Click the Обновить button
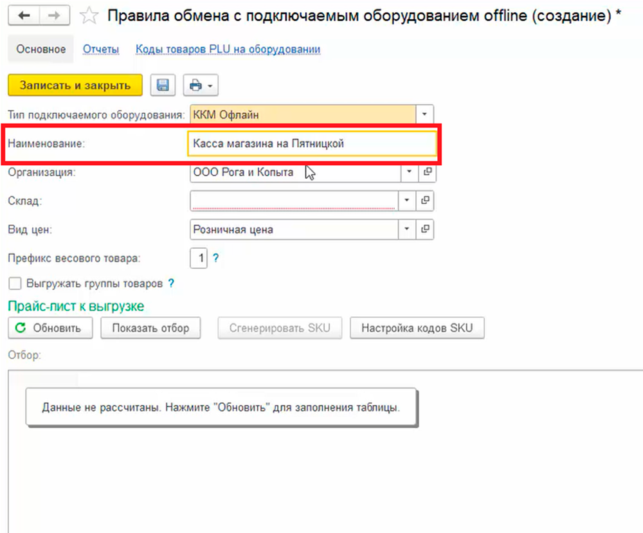643x533 pixels. click(50, 328)
